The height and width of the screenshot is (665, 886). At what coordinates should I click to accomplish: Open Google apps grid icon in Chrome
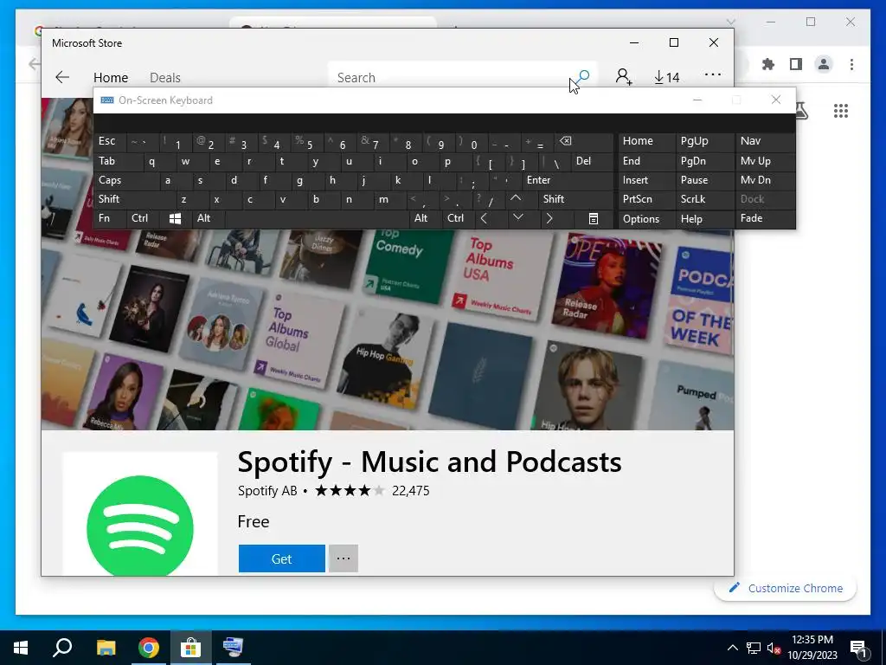click(841, 111)
